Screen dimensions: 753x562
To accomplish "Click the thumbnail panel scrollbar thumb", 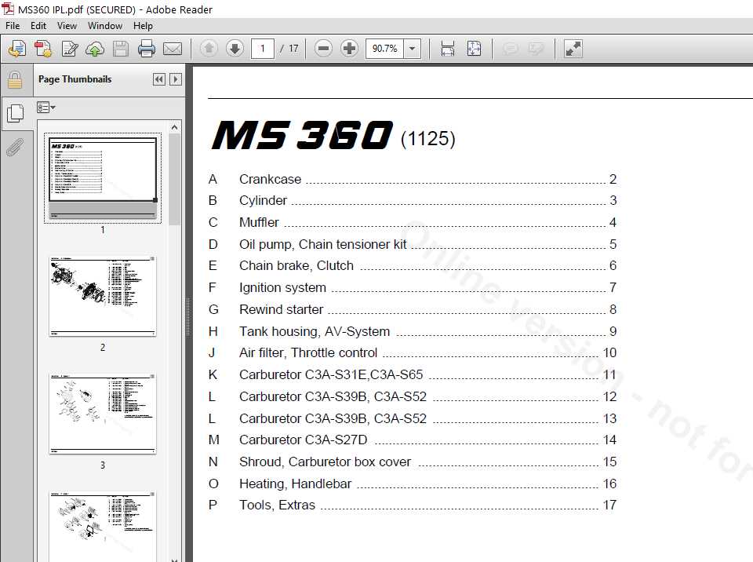I will (x=174, y=179).
